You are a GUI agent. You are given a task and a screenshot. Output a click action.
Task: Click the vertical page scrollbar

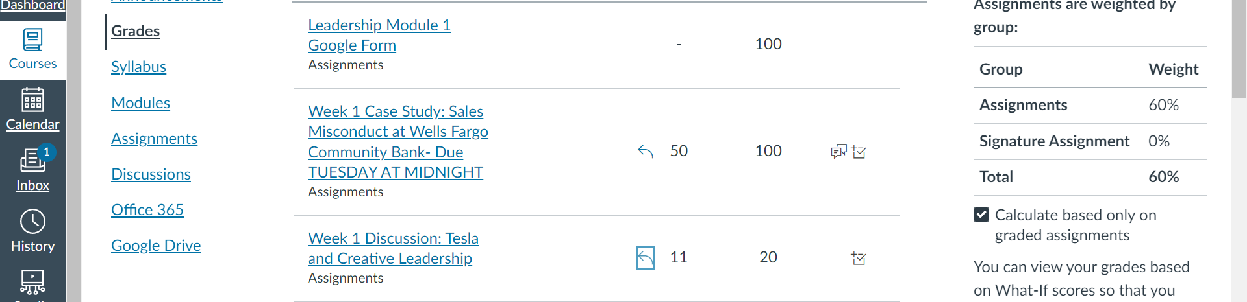click(1239, 151)
